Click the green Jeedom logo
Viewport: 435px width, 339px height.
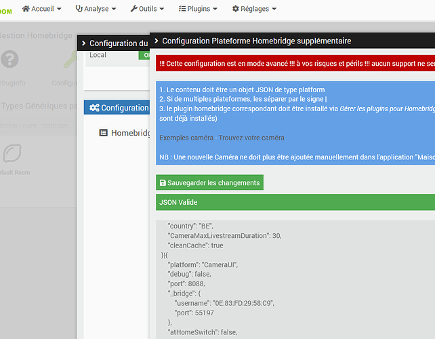click(6, 12)
